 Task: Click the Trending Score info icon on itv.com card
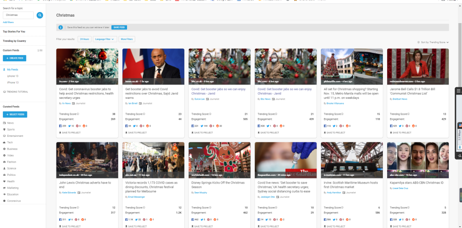(x=78, y=114)
